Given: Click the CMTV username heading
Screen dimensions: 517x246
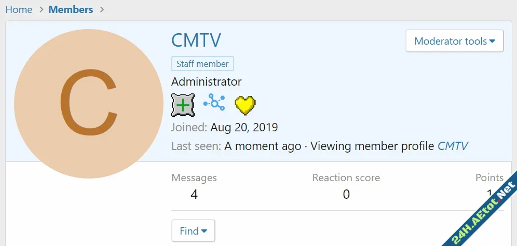Looking at the screenshot, I should pos(196,41).
